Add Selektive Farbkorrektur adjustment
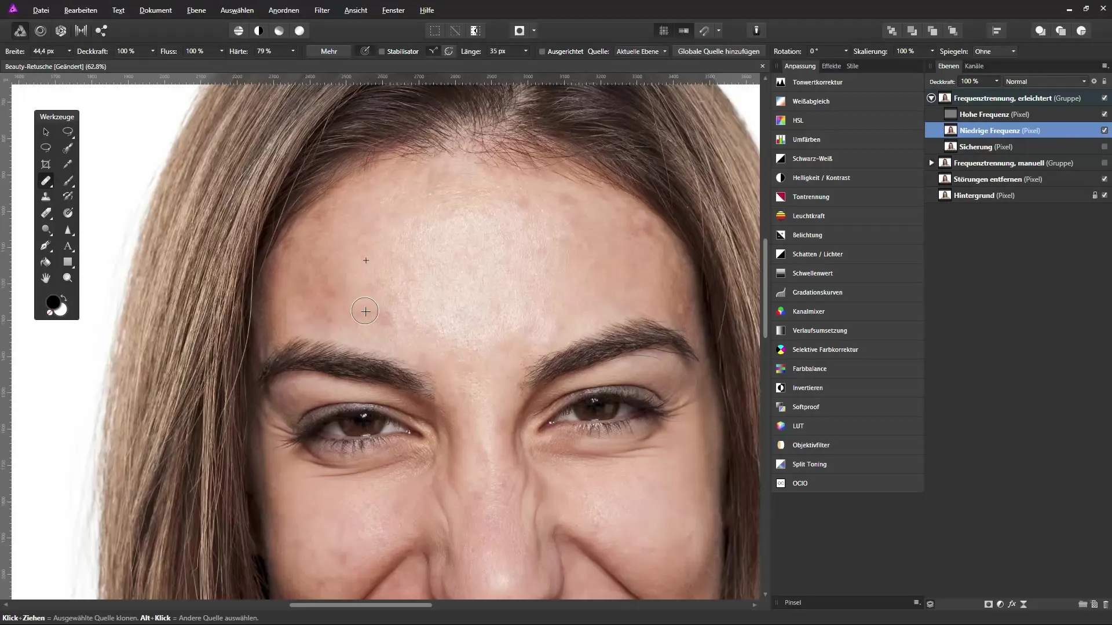Image resolution: width=1112 pixels, height=625 pixels. [847, 350]
